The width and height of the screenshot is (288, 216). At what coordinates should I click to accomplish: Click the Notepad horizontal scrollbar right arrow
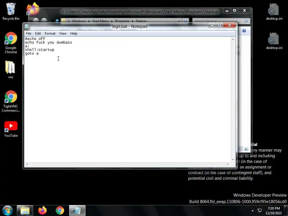pos(228,164)
